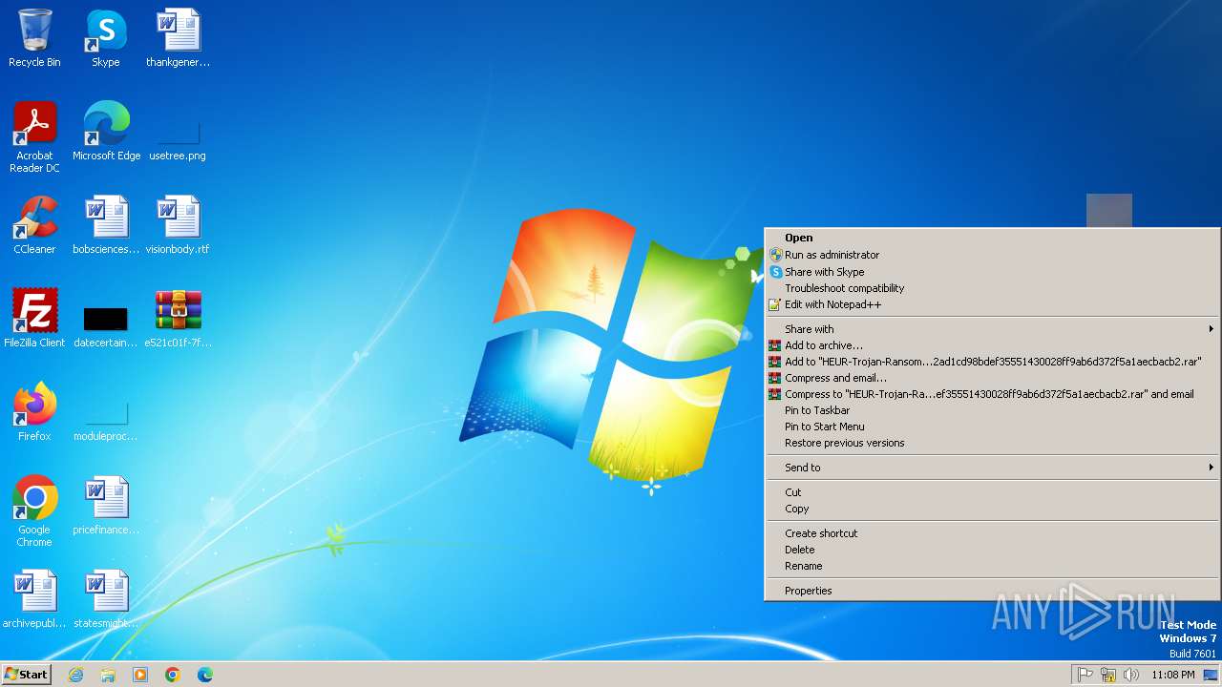Select the Microsoft Edge desktop shortcut
This screenshot has height=687, width=1222.
coord(106,131)
